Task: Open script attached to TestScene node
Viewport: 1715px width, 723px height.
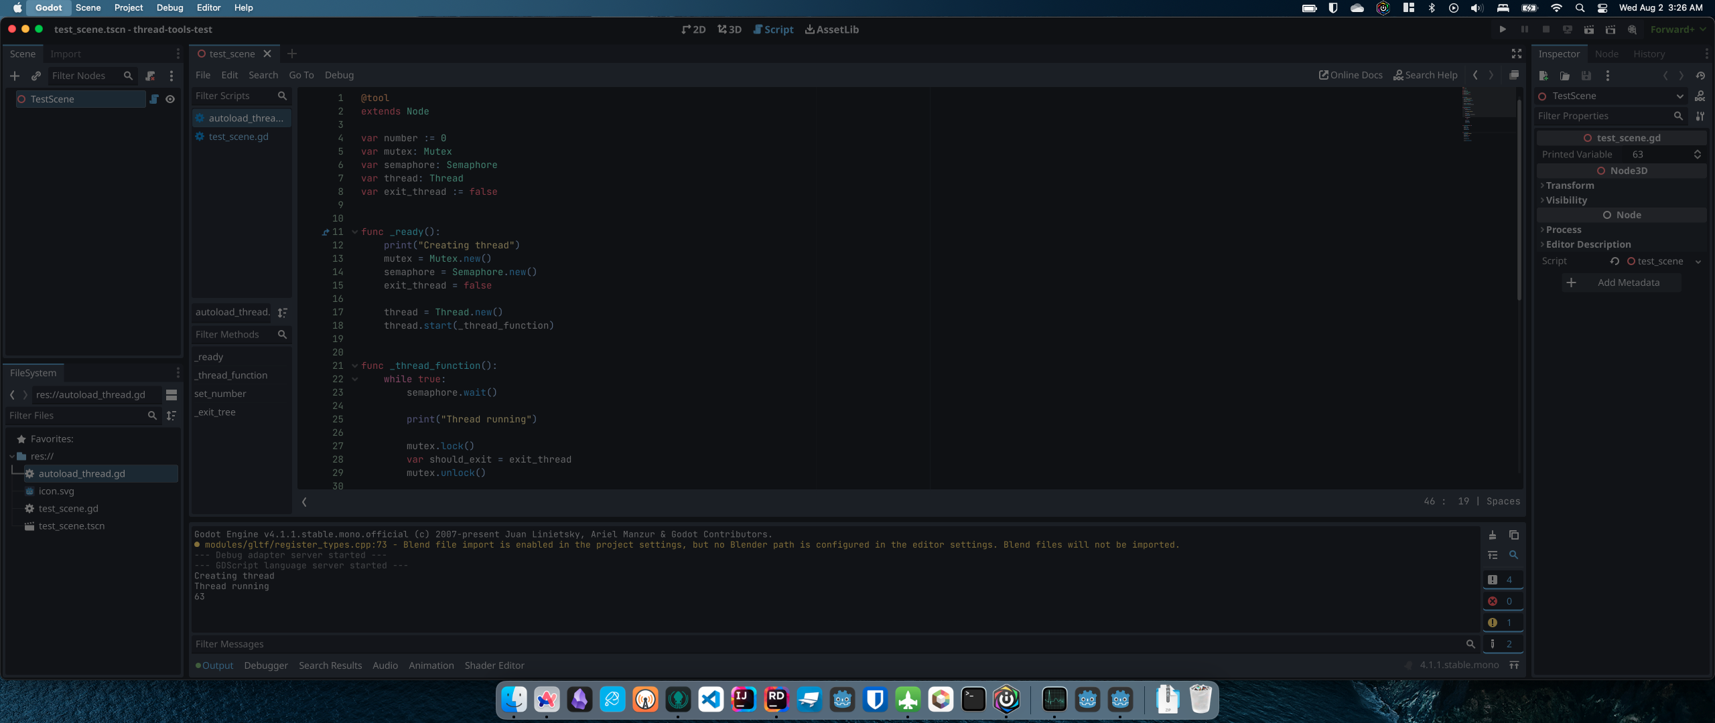Action: tap(154, 99)
